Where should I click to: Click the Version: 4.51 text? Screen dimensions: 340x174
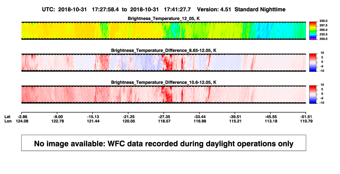coord(214,9)
